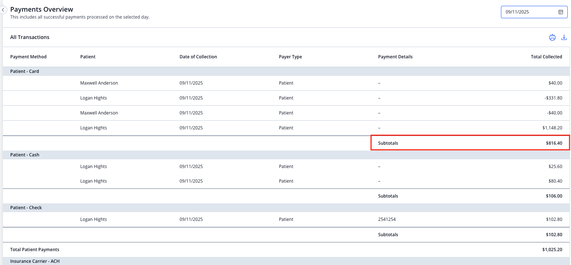This screenshot has height=265, width=571.
Task: Select the $816.40 card subtotal
Action: (554, 143)
